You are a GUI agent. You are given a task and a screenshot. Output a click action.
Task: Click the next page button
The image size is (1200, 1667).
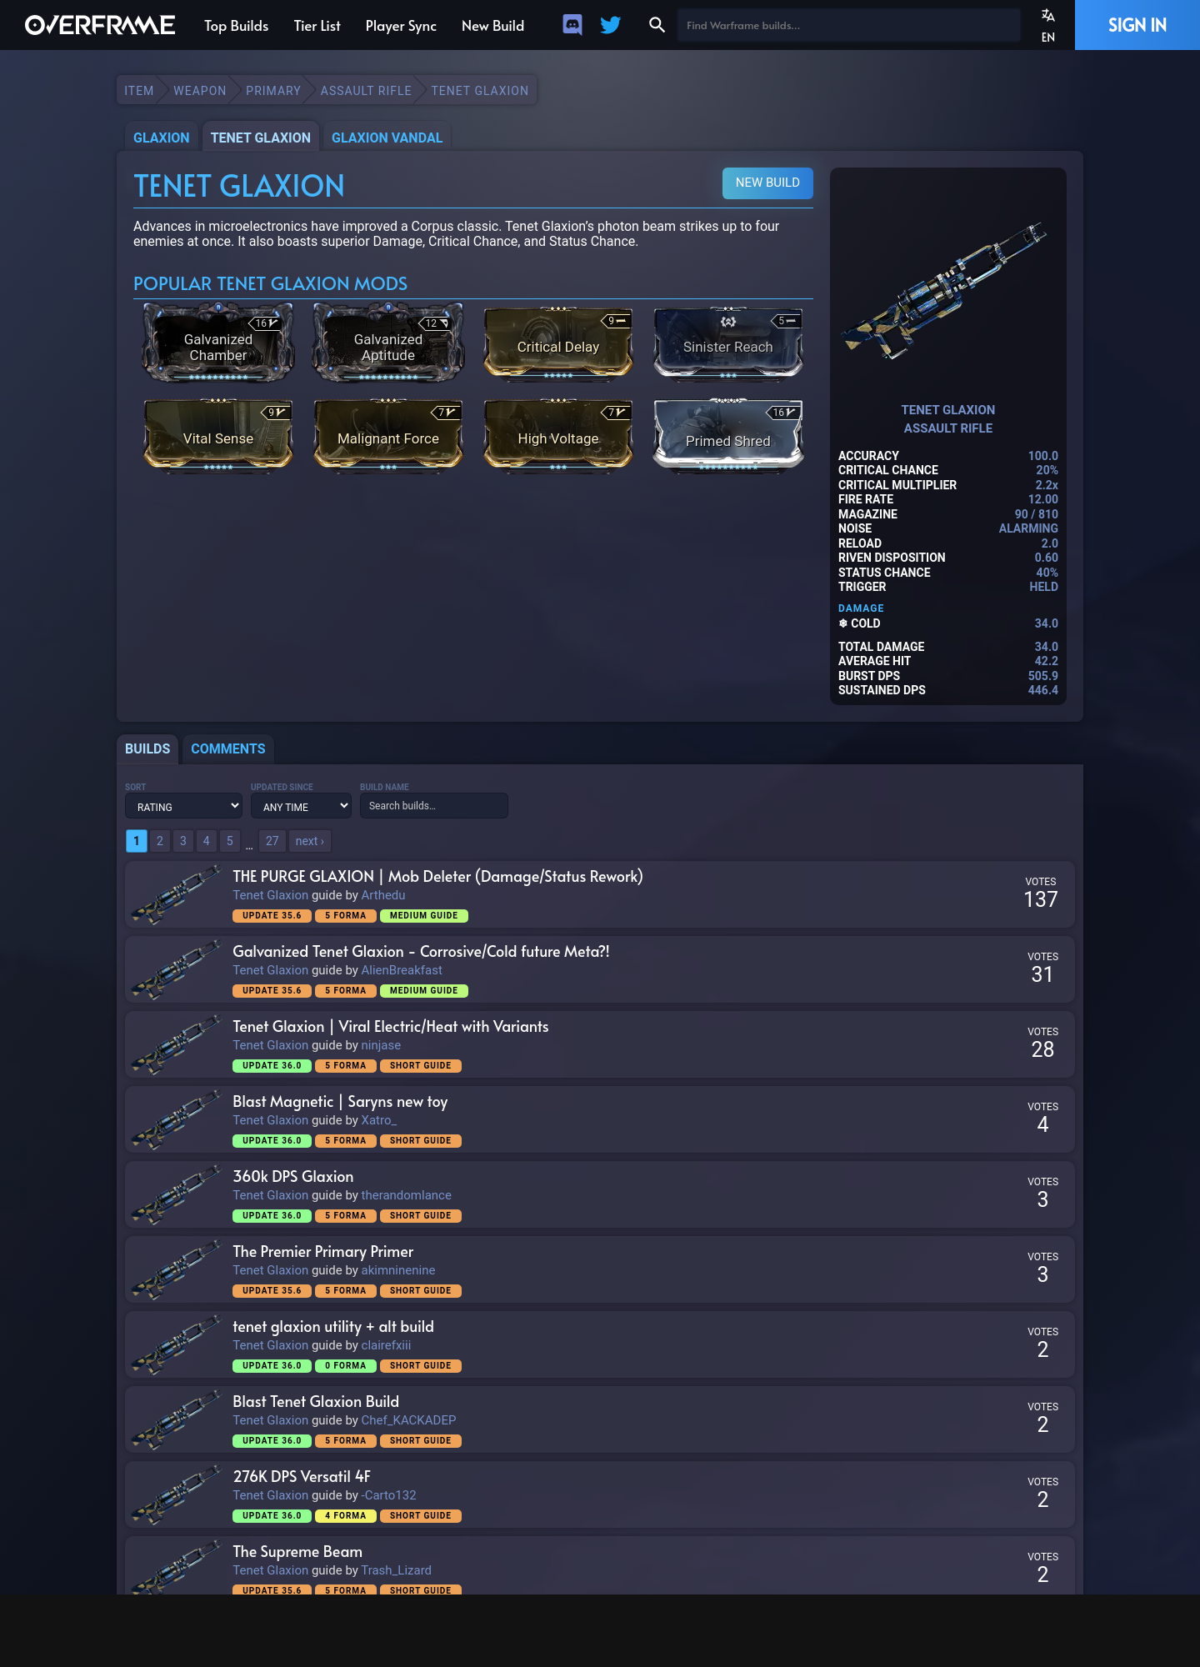click(x=310, y=841)
